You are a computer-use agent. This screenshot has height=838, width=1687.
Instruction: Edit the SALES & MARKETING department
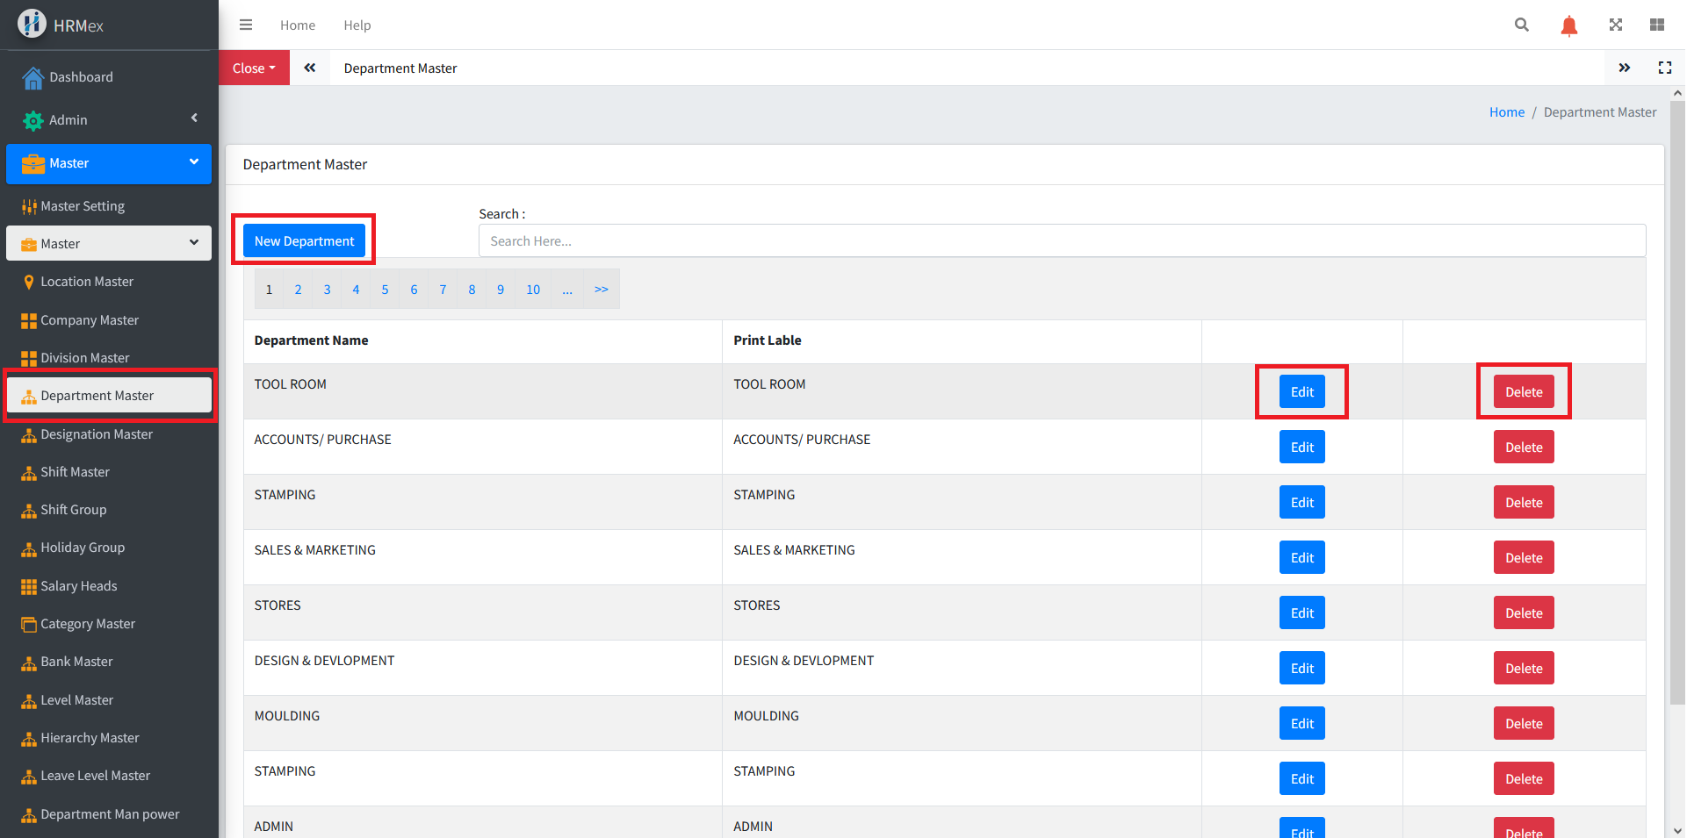1301,558
